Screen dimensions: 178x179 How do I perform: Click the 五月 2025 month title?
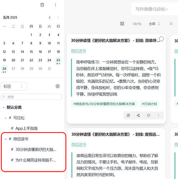click(x=10, y=18)
